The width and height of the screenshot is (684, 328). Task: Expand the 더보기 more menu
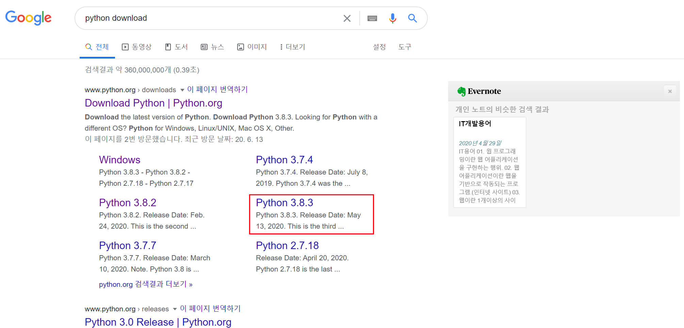coord(292,47)
